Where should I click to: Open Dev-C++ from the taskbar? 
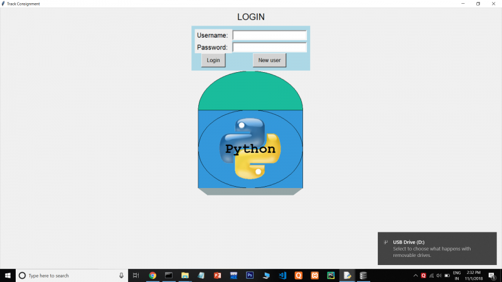(x=233, y=275)
